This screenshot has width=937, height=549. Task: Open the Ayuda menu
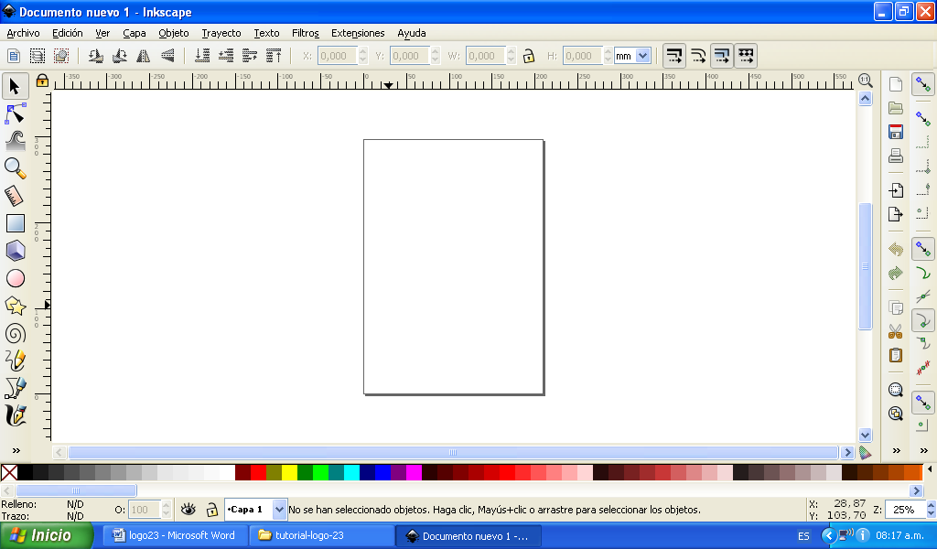(x=412, y=33)
